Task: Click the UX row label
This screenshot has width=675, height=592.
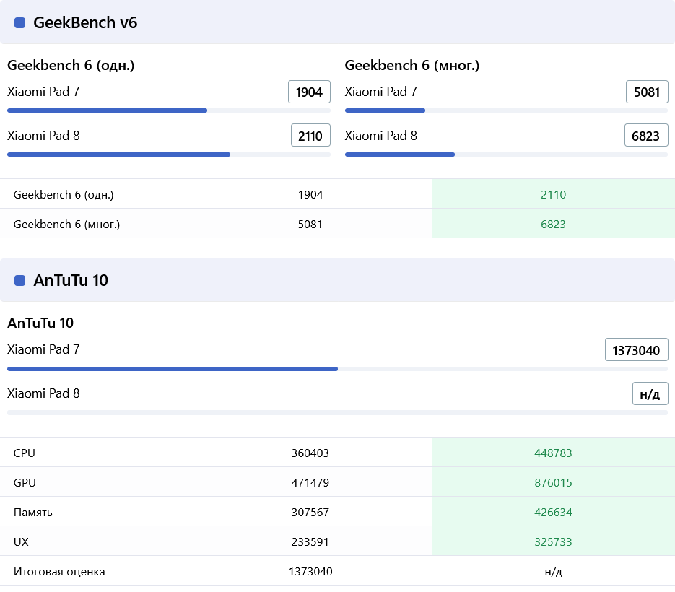Action: (21, 541)
